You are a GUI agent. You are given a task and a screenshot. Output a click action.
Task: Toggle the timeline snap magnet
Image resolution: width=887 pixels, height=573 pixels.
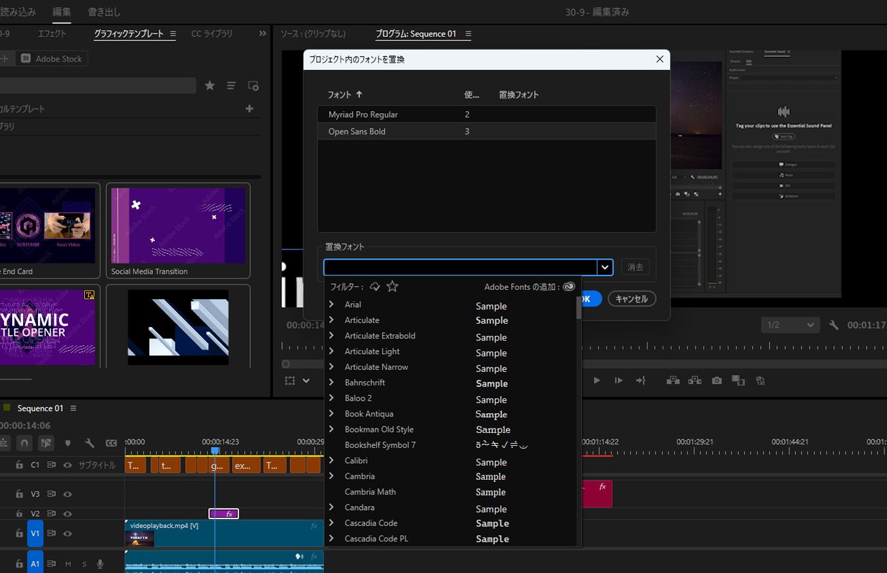pos(24,443)
